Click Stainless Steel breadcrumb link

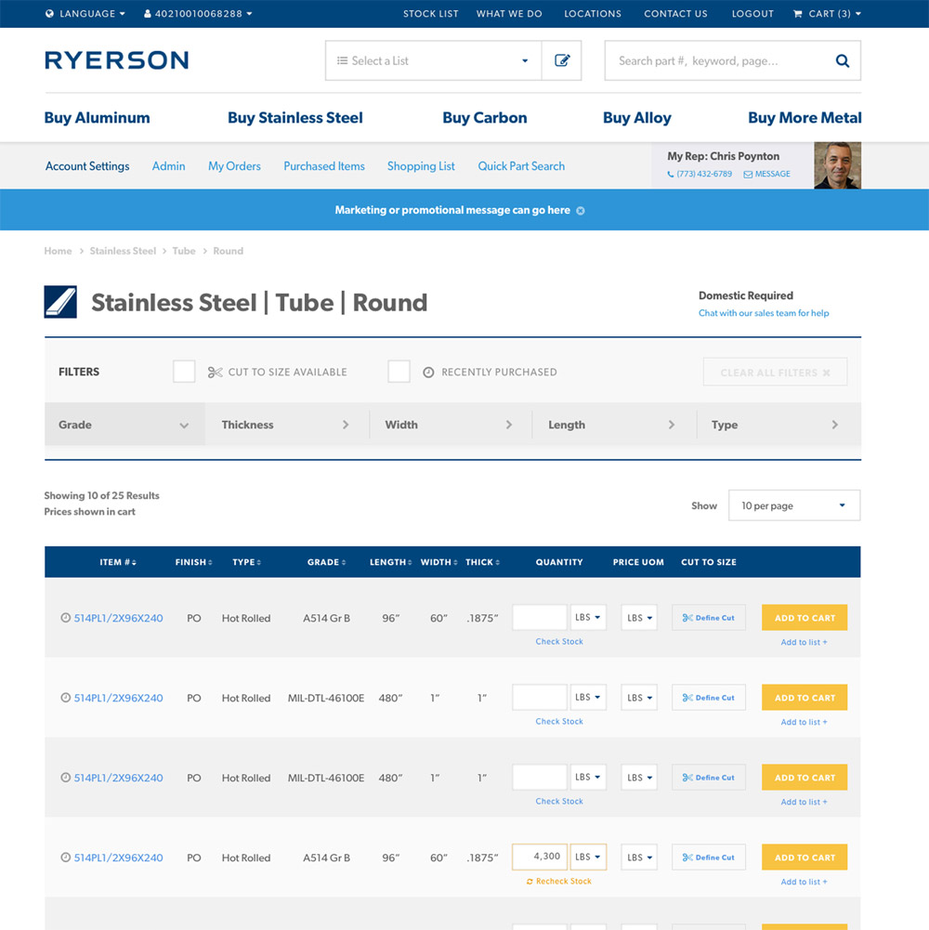point(123,251)
